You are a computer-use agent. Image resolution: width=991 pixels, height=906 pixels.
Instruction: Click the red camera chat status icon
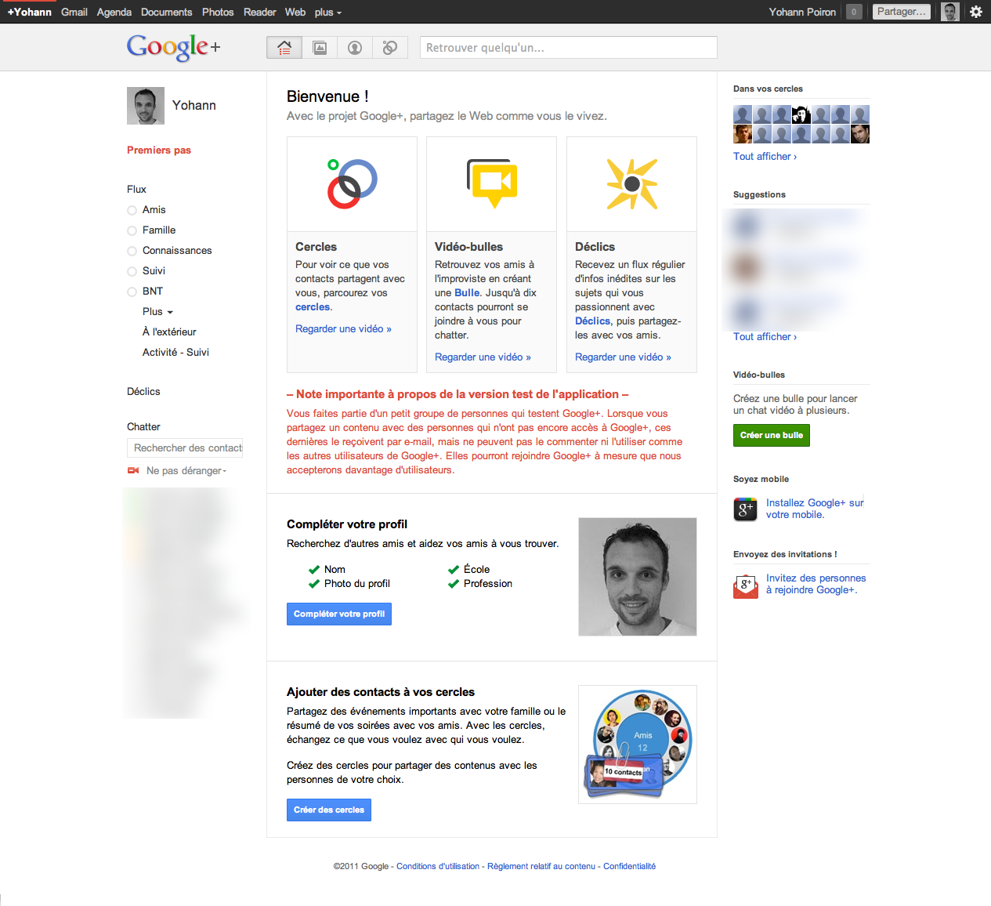pos(133,470)
